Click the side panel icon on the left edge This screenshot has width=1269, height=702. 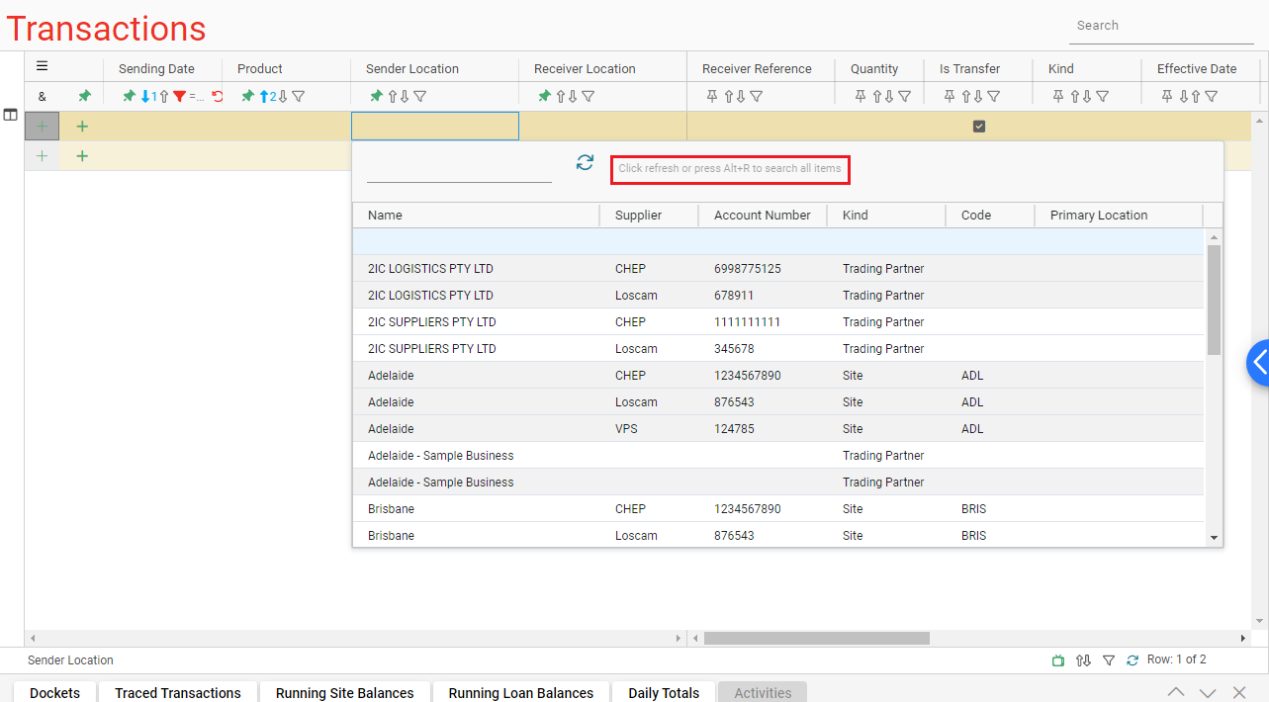pyautogui.click(x=11, y=114)
